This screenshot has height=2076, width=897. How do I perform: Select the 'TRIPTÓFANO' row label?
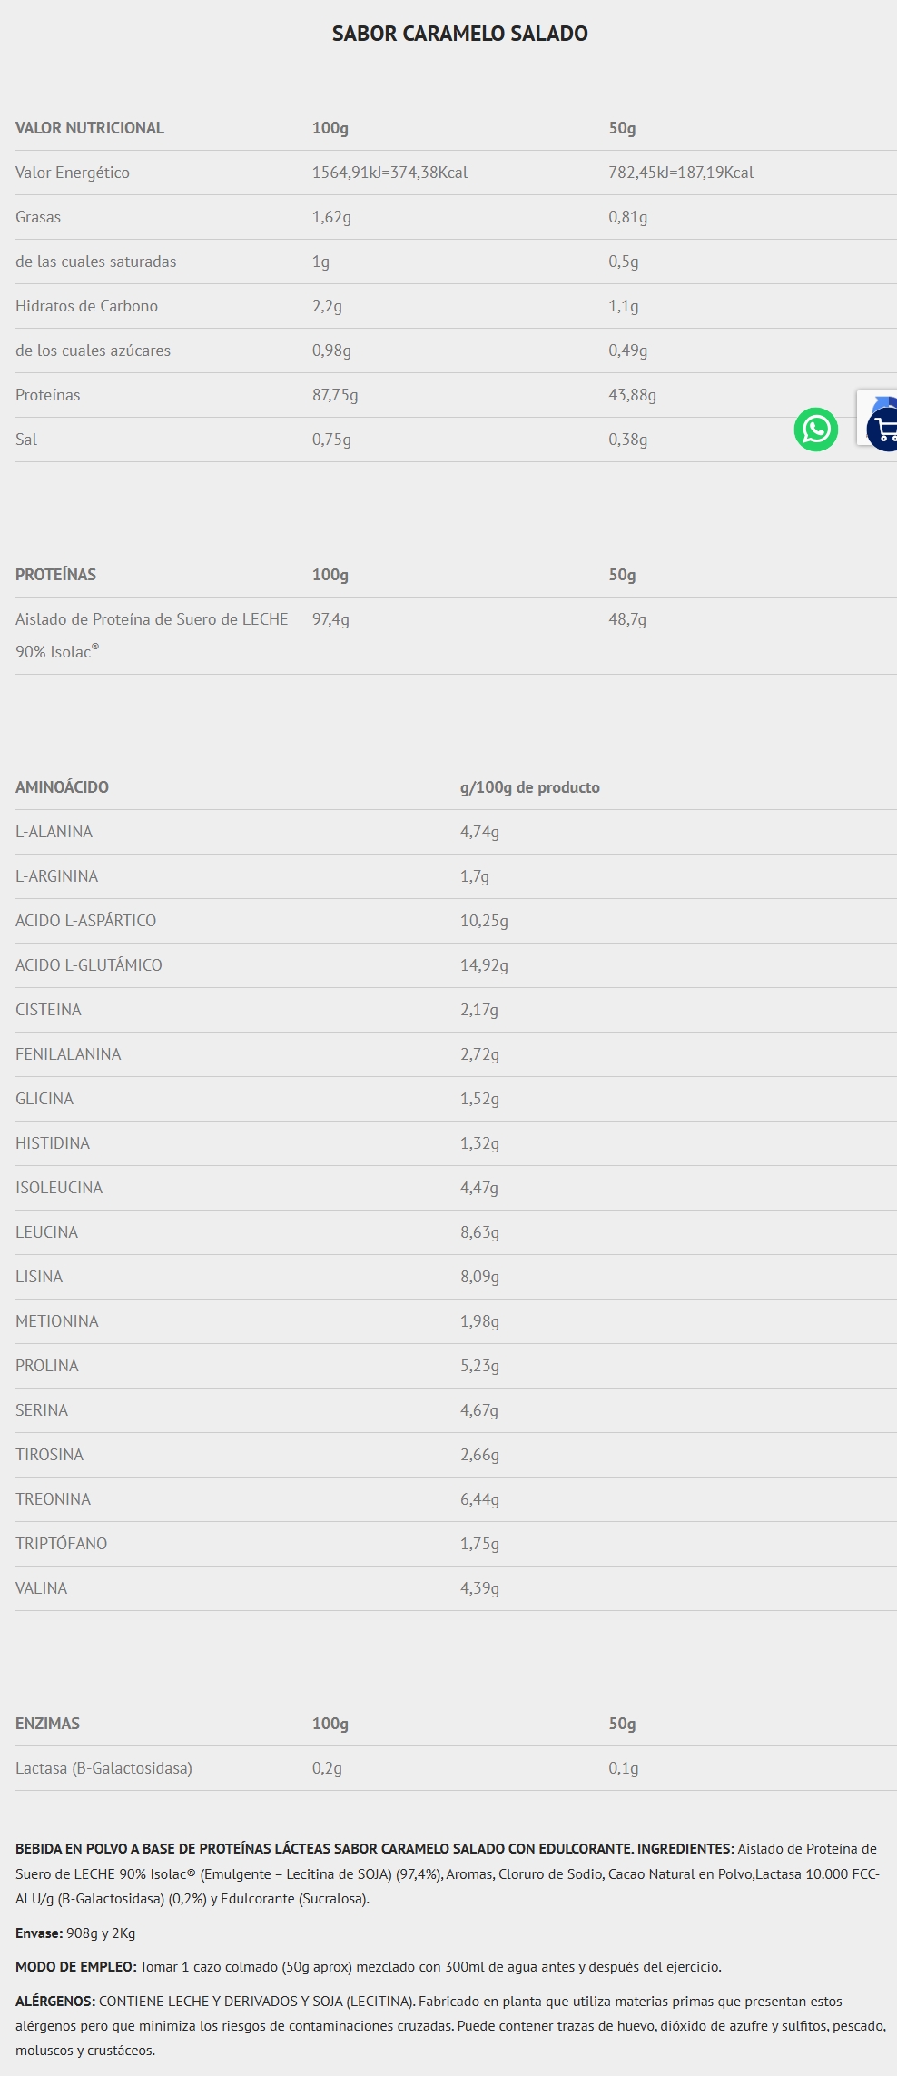(61, 1544)
